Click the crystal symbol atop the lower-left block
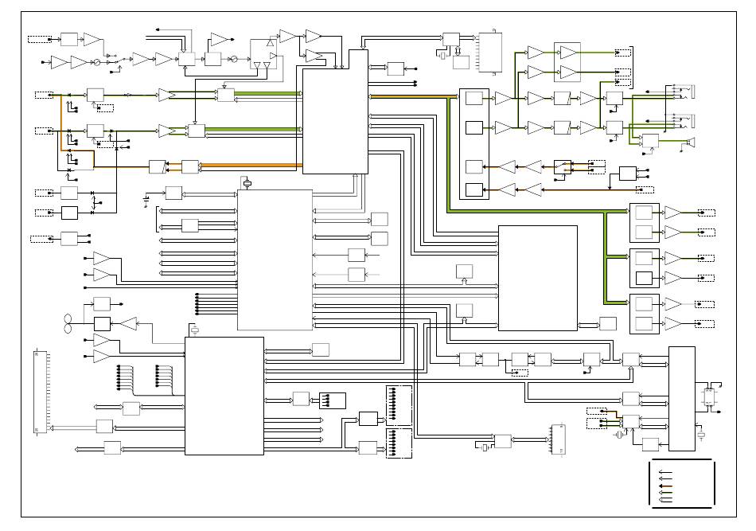756x531 pixels. (x=195, y=330)
